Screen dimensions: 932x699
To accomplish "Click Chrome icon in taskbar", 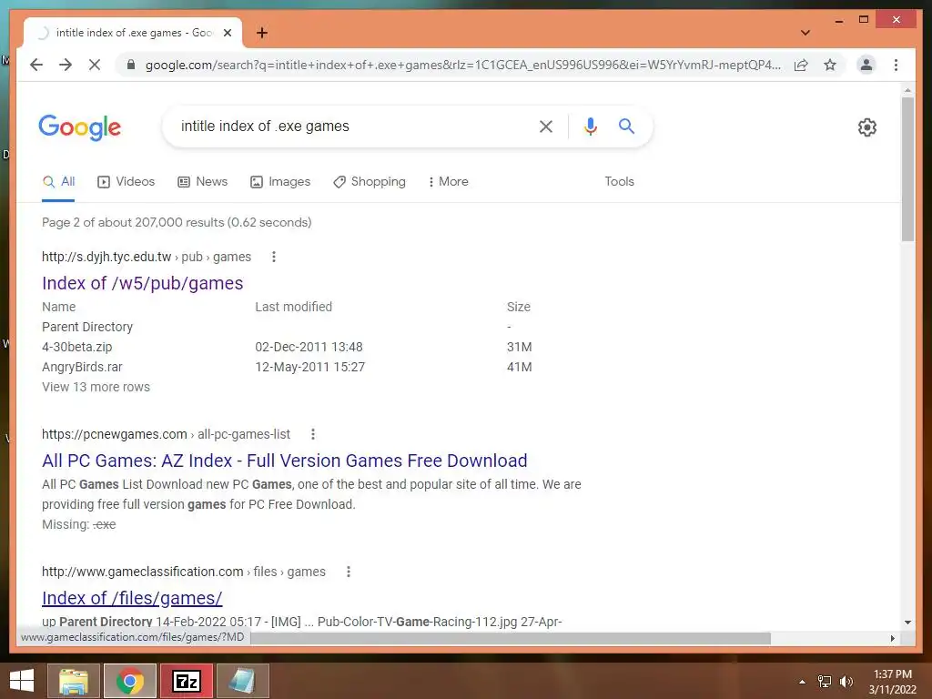I will (x=130, y=681).
